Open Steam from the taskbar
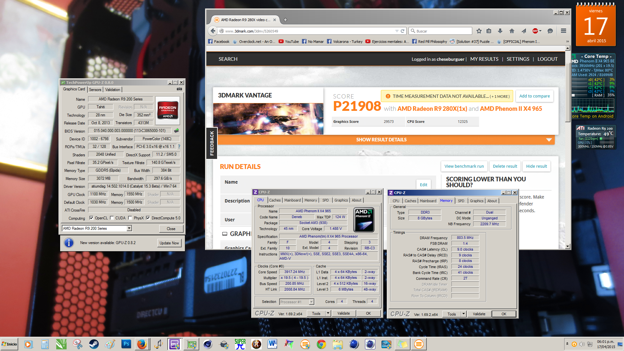The width and height of the screenshot is (624, 351). coord(94,344)
